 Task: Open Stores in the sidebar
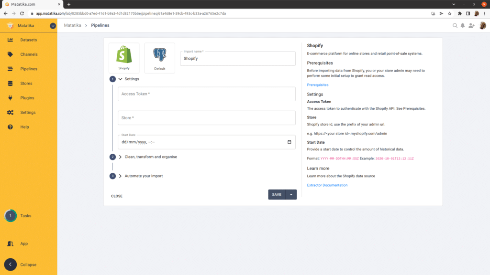[x=26, y=84]
